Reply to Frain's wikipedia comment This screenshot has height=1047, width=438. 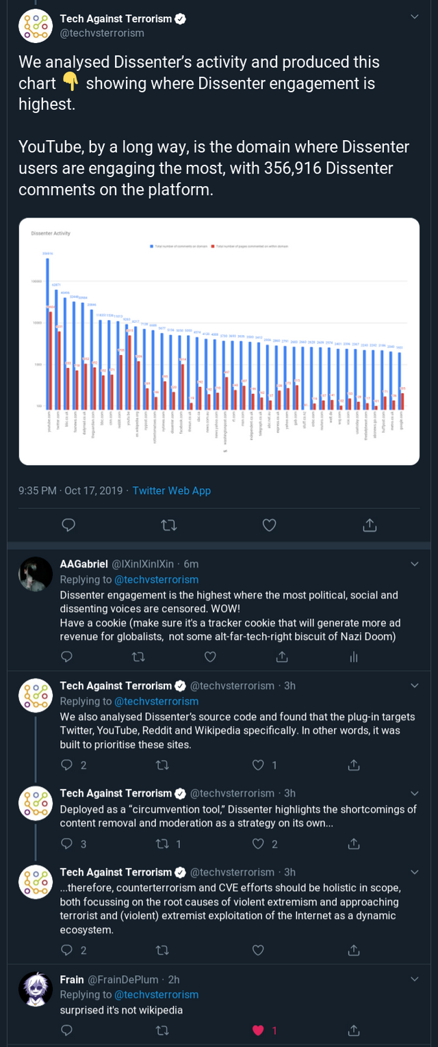[x=66, y=1030]
